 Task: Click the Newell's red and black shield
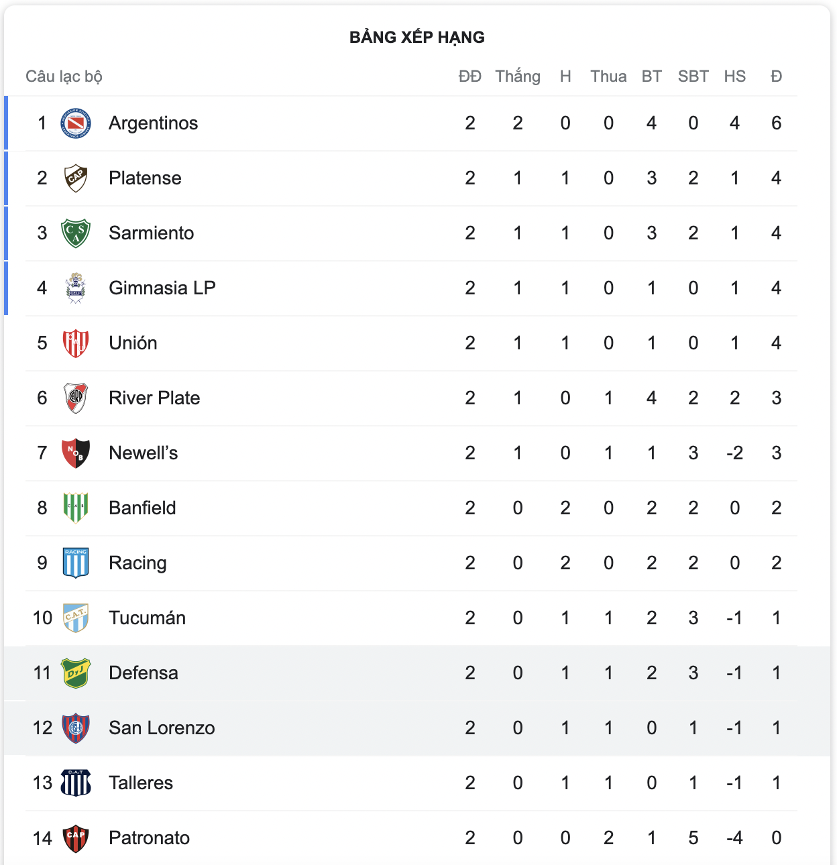point(76,453)
